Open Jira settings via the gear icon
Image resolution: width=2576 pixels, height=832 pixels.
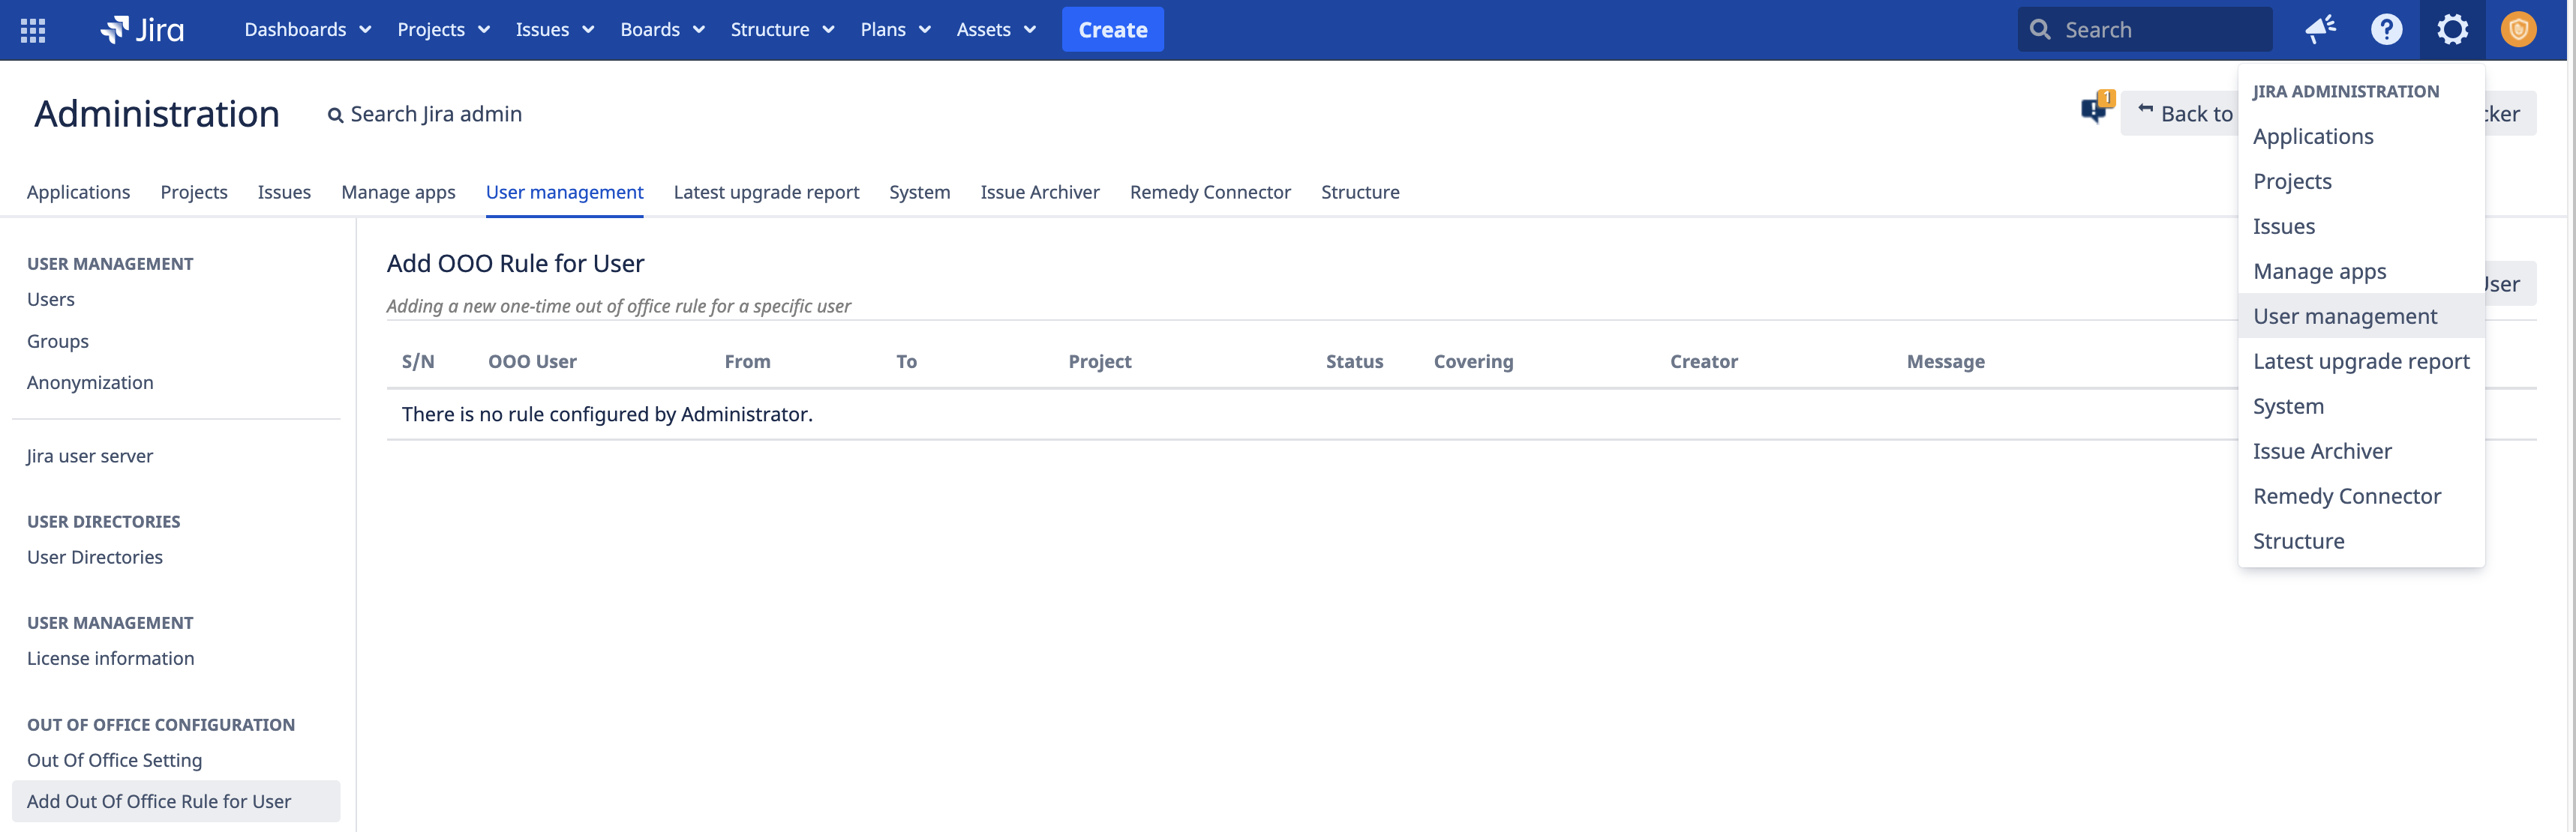2452,29
